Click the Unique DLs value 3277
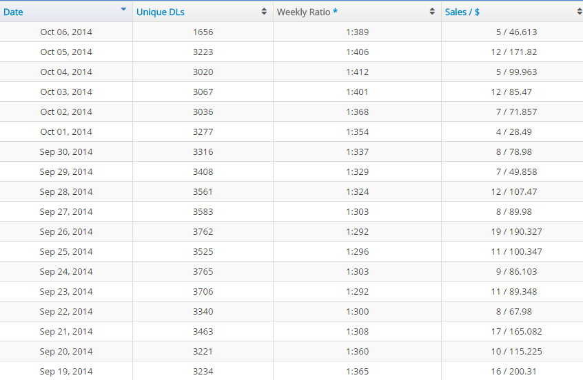The width and height of the screenshot is (583, 380). pos(203,132)
